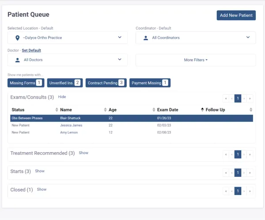Sort table by Name column arrows
This screenshot has height=220, width=265.
[x=105, y=110]
